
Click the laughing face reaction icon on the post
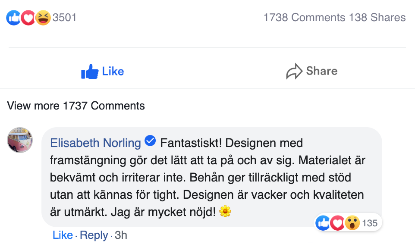pyautogui.click(x=43, y=18)
